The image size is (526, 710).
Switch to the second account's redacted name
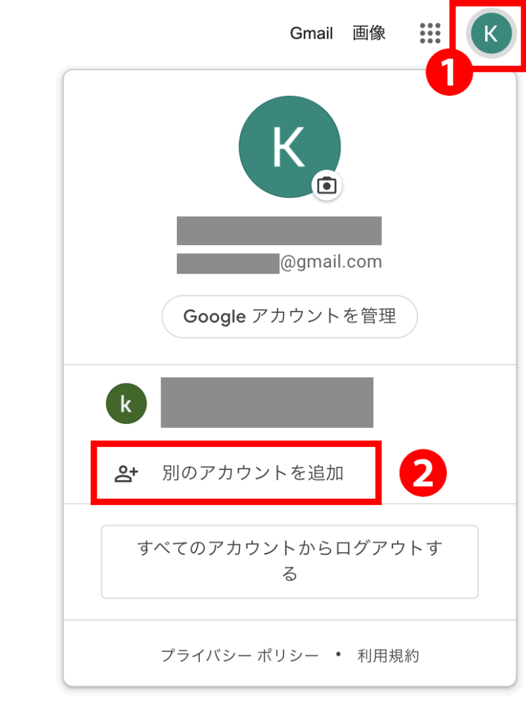[267, 403]
